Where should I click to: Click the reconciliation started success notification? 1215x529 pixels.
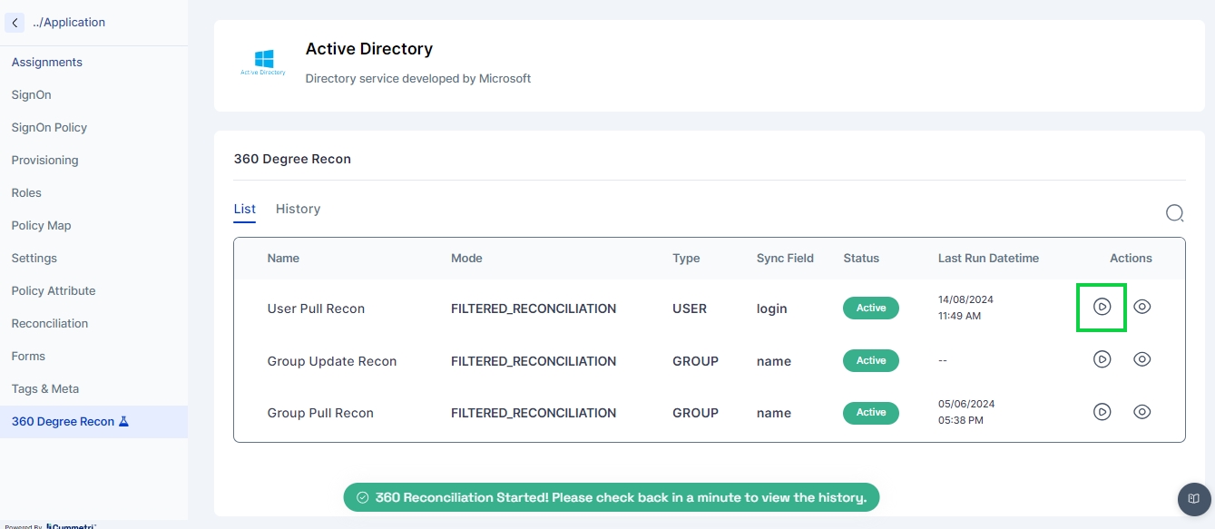click(611, 497)
